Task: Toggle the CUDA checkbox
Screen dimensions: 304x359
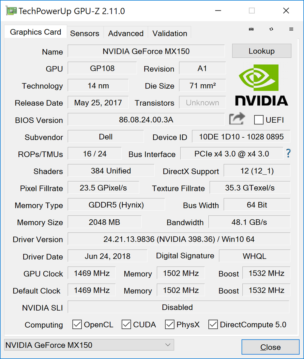Action: 126,324
